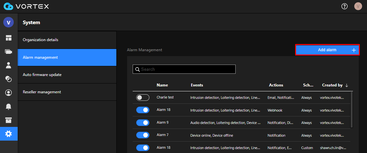
Task: Open the cameras devices icon in sidebar
Action: (9, 52)
